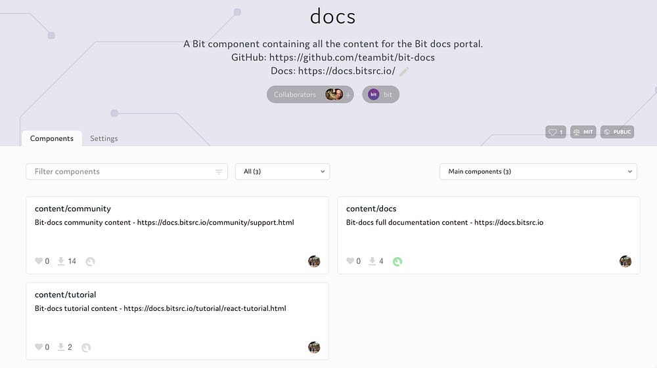Click the full documentation content description
Viewport: 657px width, 368px height.
pos(445,222)
